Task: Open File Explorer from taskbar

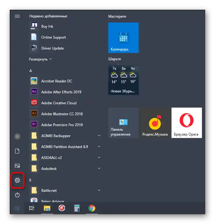Action: (x=47, y=208)
